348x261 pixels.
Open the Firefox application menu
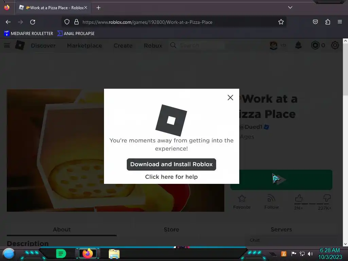[x=340, y=22]
